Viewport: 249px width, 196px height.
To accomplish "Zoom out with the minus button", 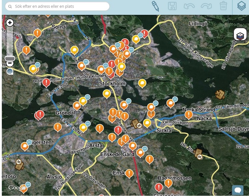I will (x=10, y=64).
